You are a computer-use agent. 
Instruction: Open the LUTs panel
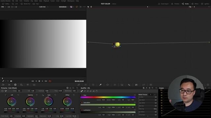pyautogui.click(x=15, y=4)
